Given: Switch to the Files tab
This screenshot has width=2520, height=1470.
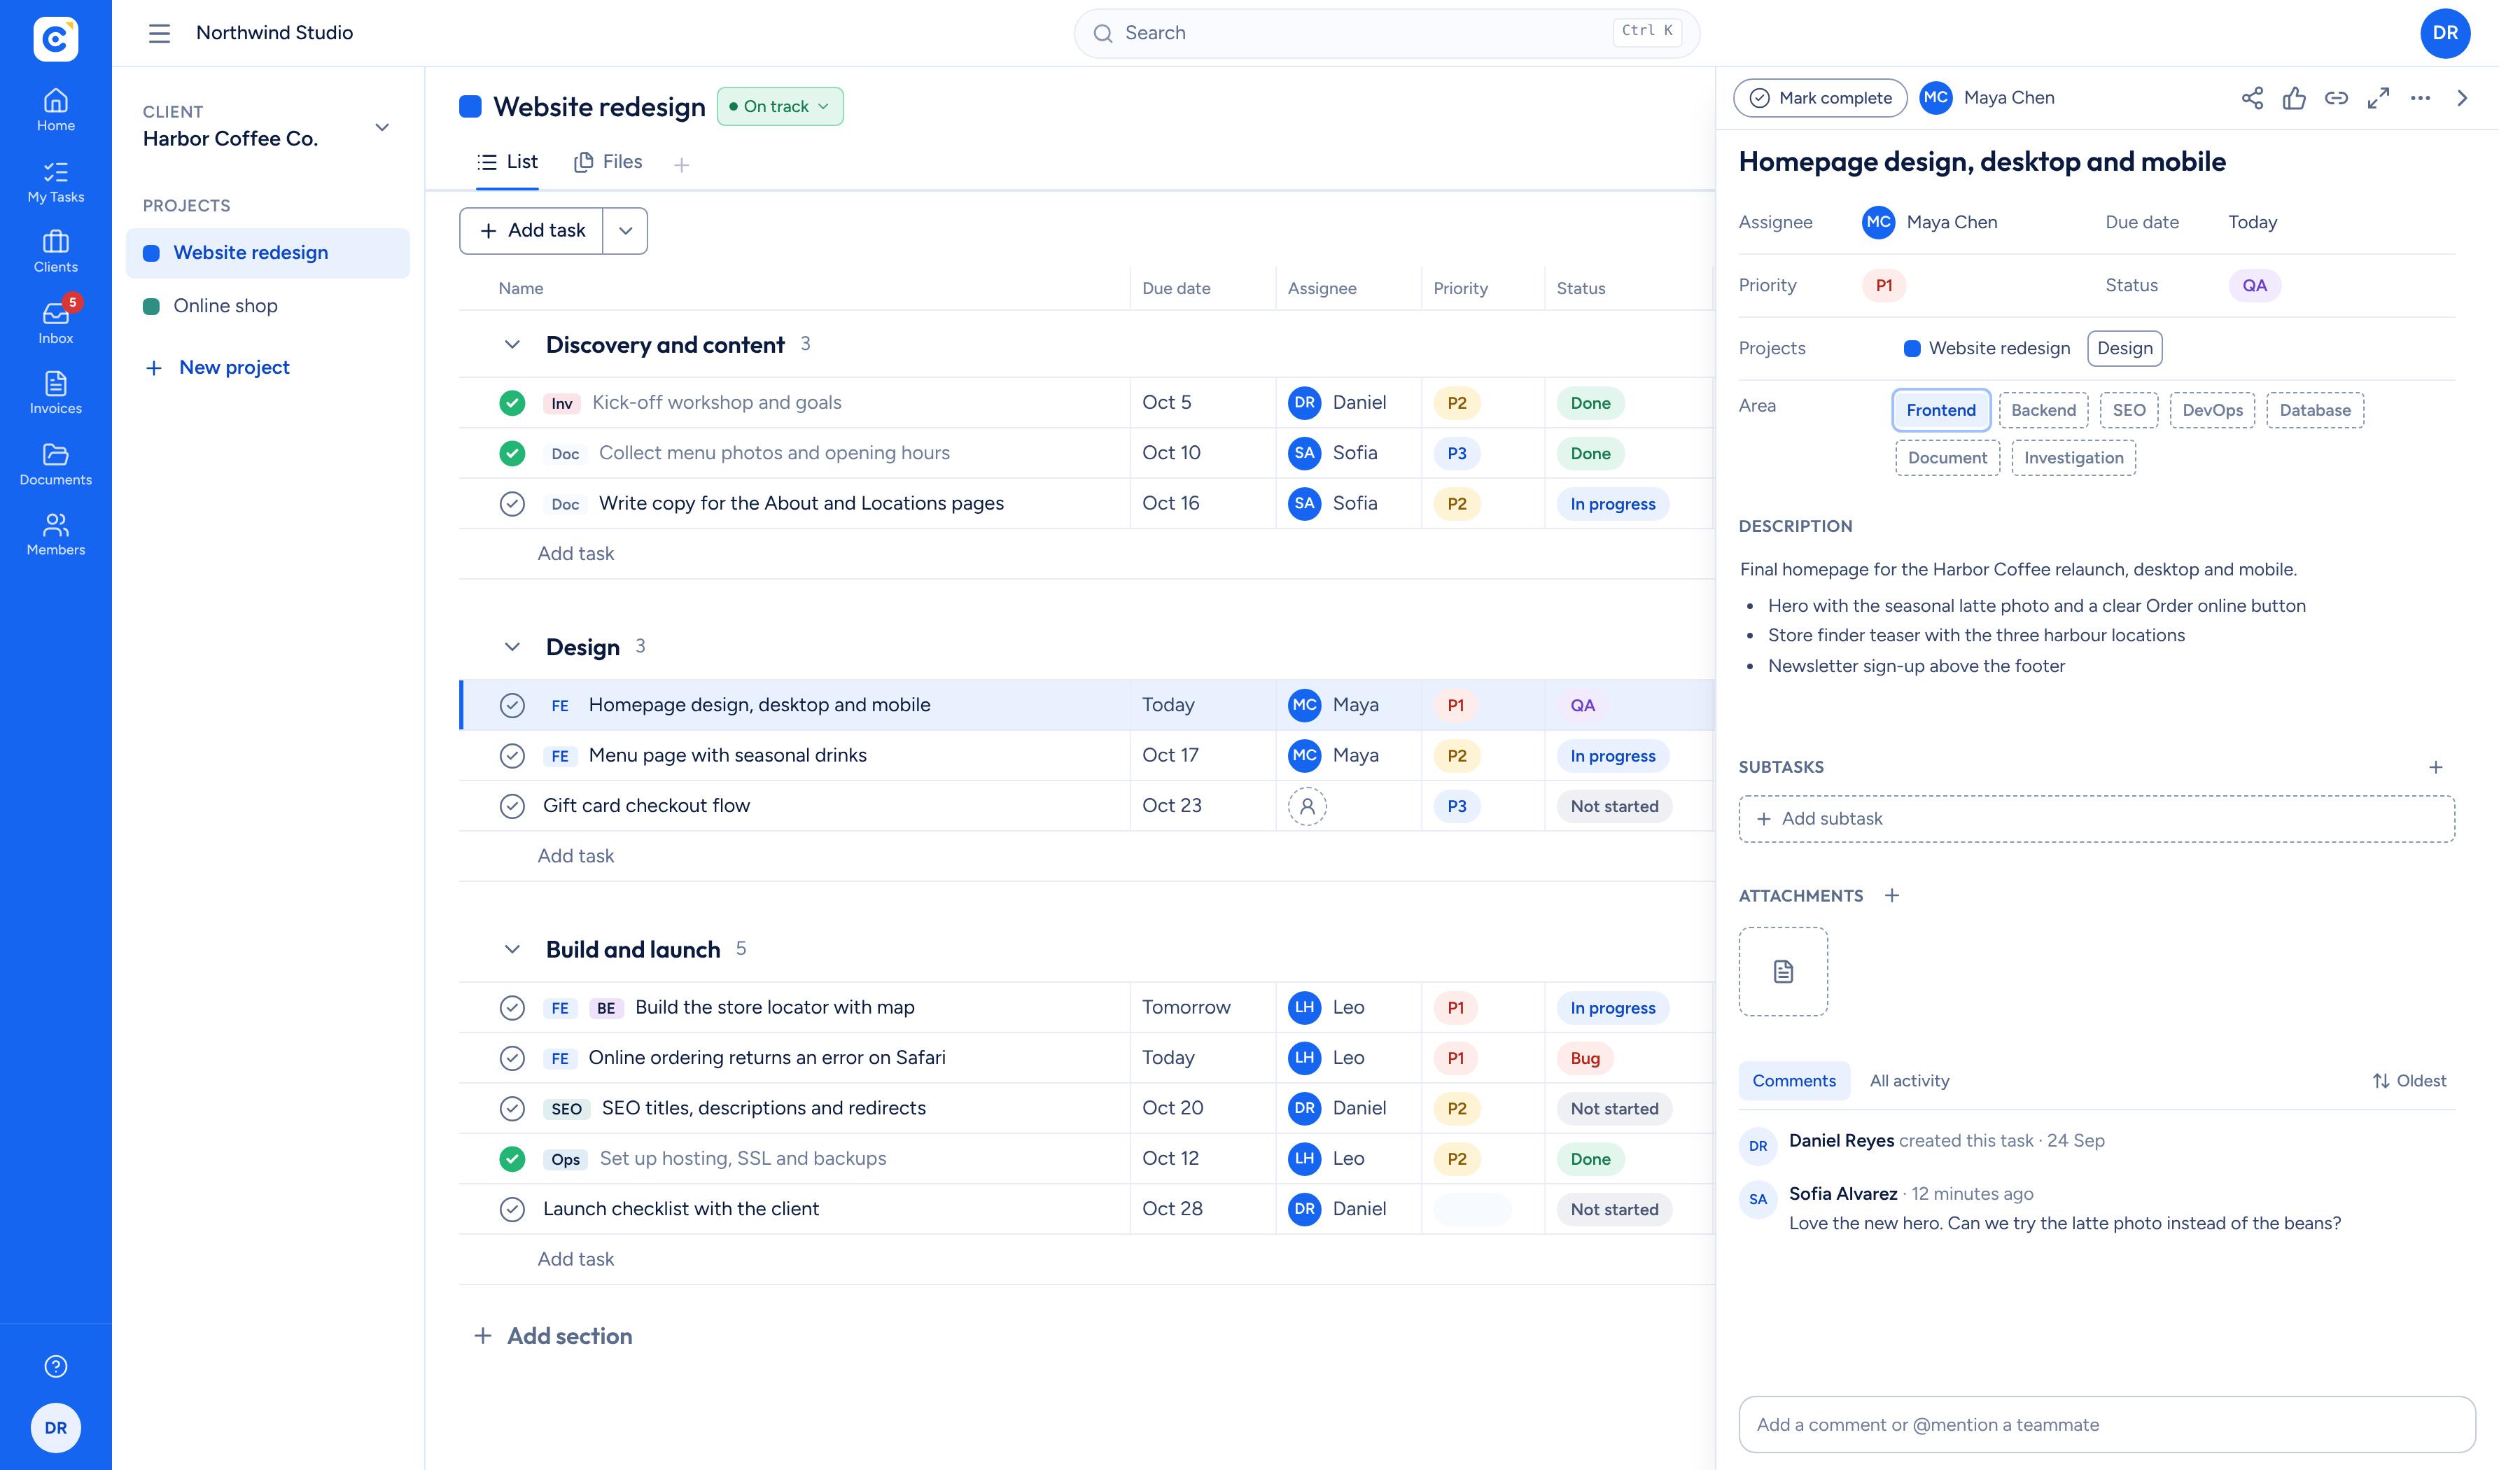Looking at the screenshot, I should pos(608,162).
